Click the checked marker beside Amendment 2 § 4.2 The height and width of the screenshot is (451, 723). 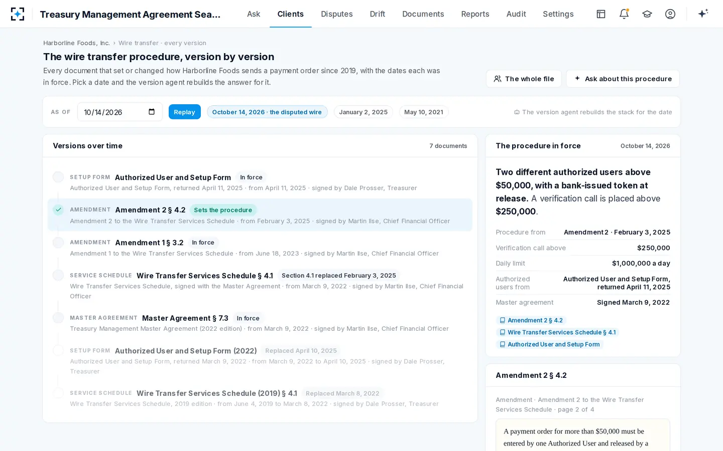click(x=58, y=209)
